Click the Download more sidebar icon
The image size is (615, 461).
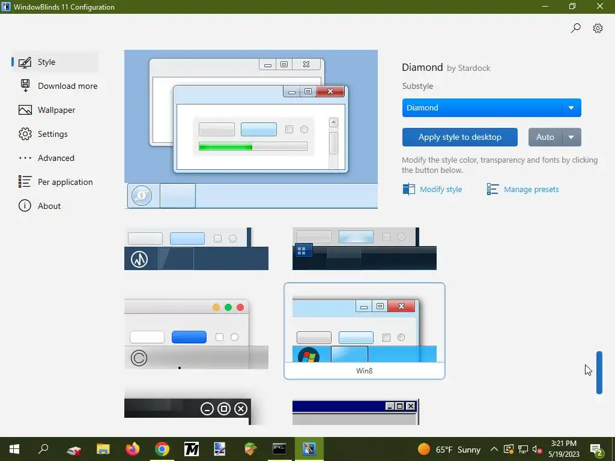tap(25, 86)
